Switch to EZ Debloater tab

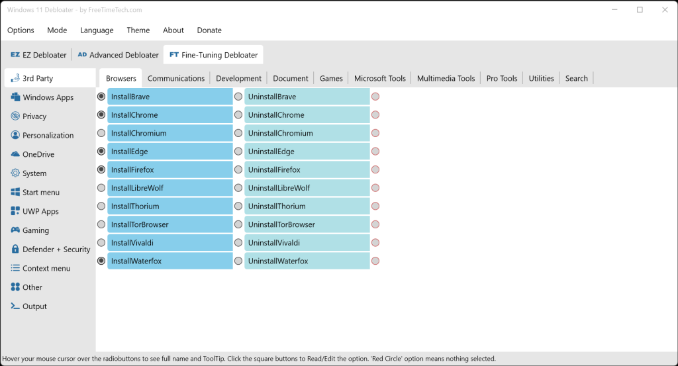coord(38,55)
